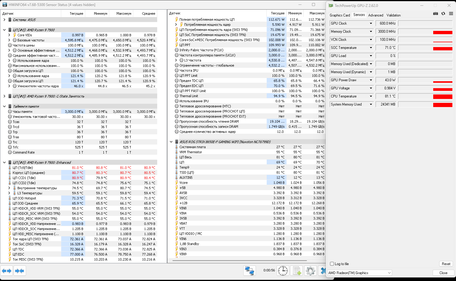Click HWiNFO log file add icon

click(x=297, y=271)
